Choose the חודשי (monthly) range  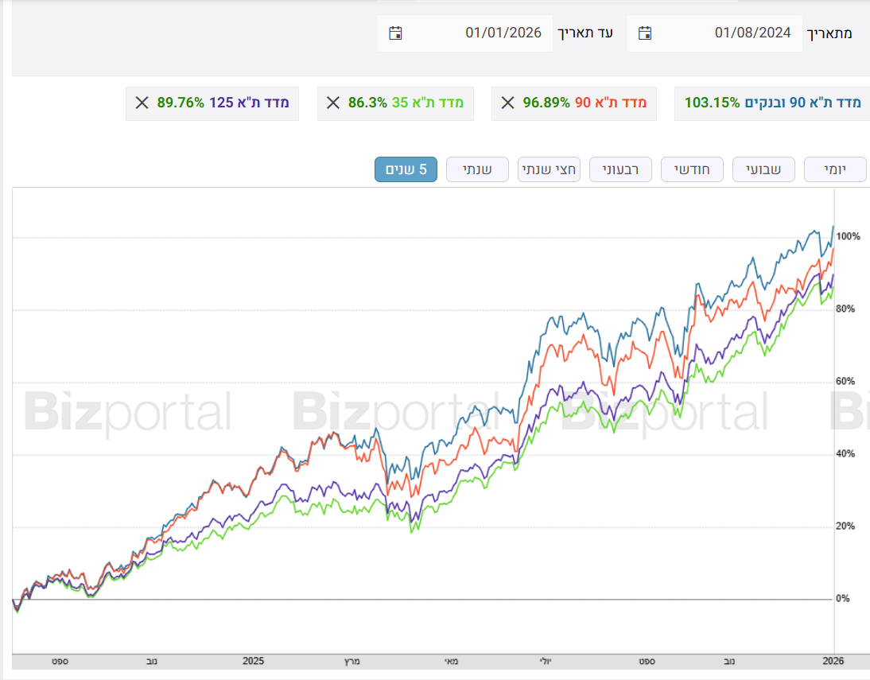click(692, 169)
